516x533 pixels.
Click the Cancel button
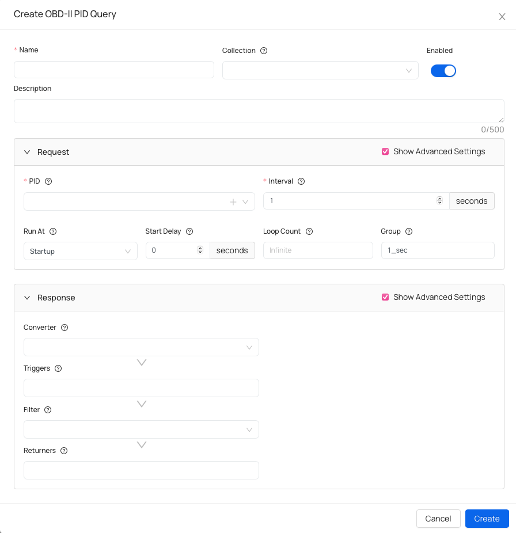(438, 519)
